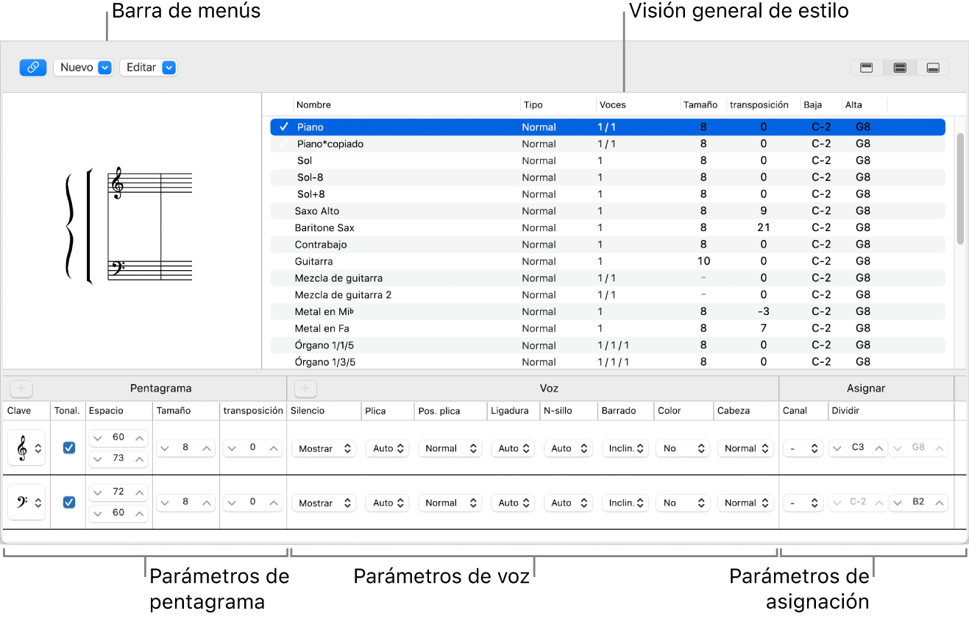Click the staff style list scrollbar

tap(960, 189)
